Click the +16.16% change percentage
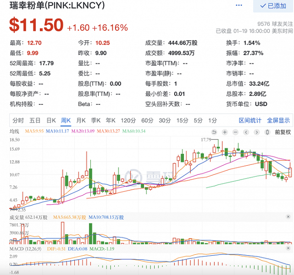 pos(110,28)
